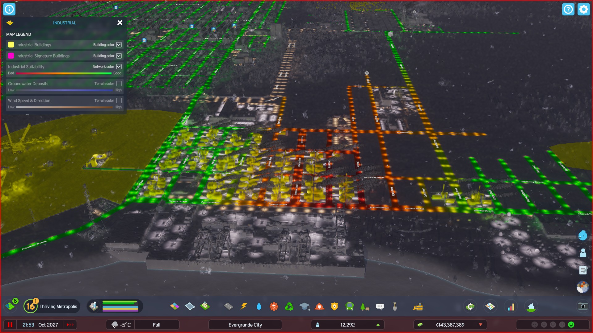Open the zone demand bars panel
Screen dimensions: 593x333
[x=115, y=306]
